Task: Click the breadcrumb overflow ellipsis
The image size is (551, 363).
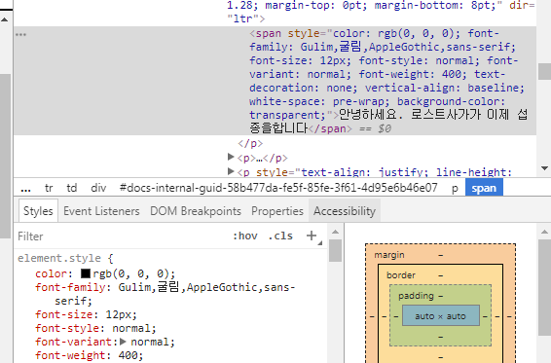Action: pos(25,189)
